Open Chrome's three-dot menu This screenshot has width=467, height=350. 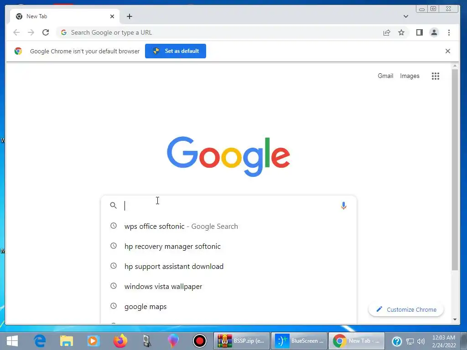pos(449,32)
